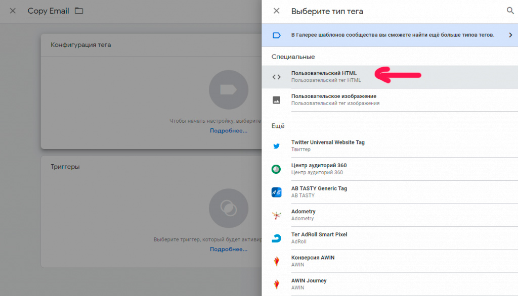Select the Custom HTML code brackets icon

tap(276, 77)
